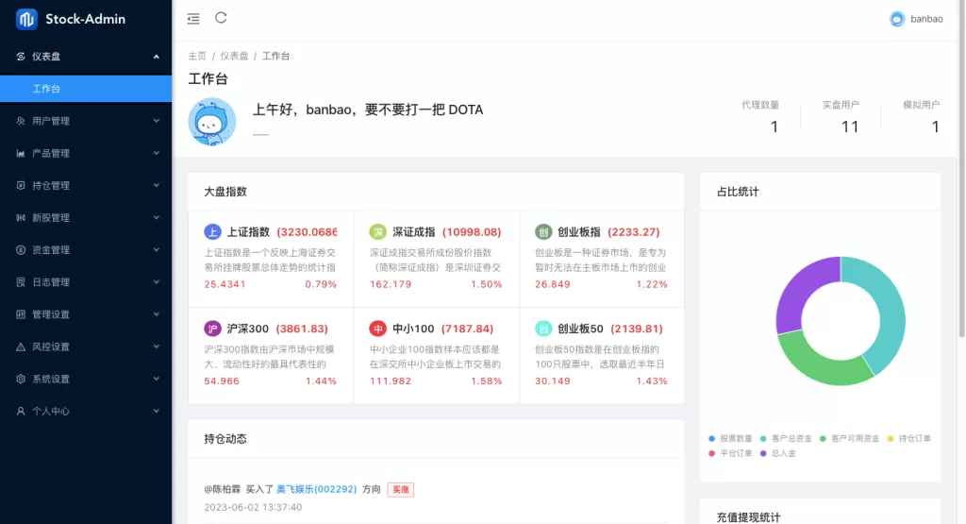Screen dimensions: 966x524
Task: Toggle the sidebar collapse icon
Action: [193, 19]
